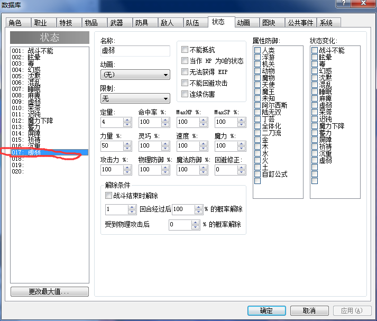This screenshot has width=377, height=321.
Task: Open the 角色 tab
Action: pos(18,23)
